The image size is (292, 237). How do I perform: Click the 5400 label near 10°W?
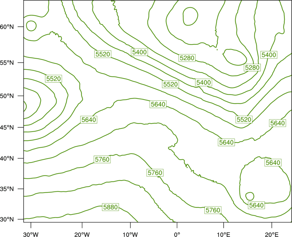pos(139,52)
